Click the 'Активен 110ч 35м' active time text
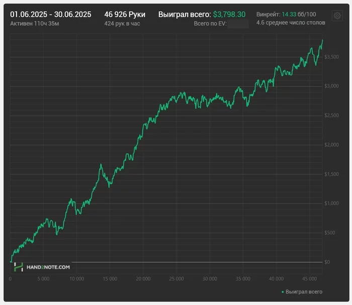Viewport: 352px width, 305px height. [35, 24]
